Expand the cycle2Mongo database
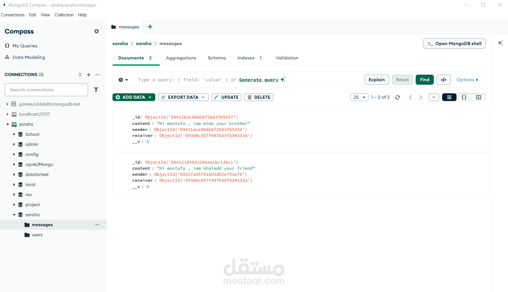The image size is (508, 292). (14, 165)
